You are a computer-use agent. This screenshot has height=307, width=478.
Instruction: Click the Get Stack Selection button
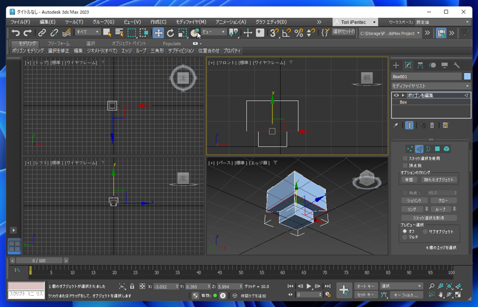click(x=428, y=218)
